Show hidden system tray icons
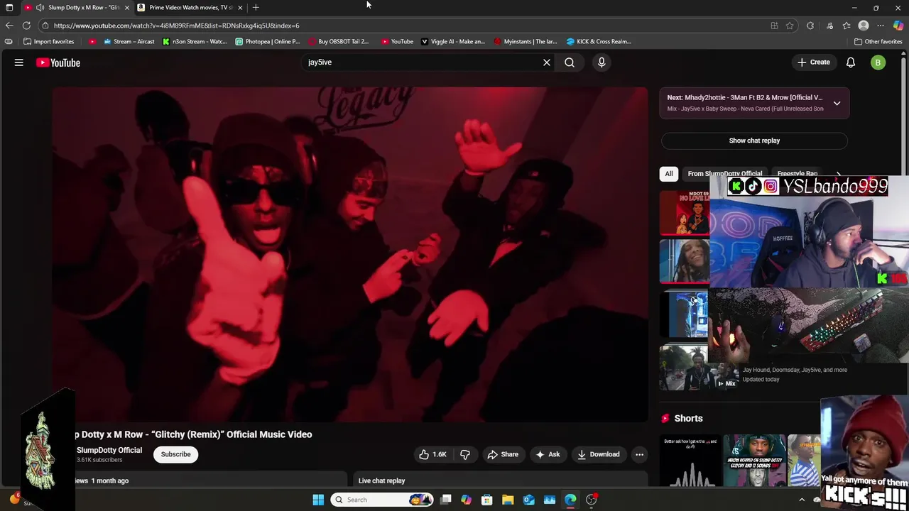 click(802, 500)
